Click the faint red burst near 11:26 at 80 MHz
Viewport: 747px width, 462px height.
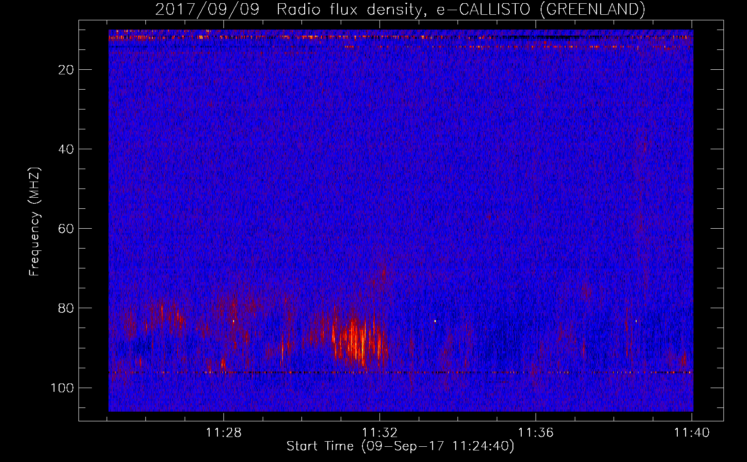[x=169, y=314]
